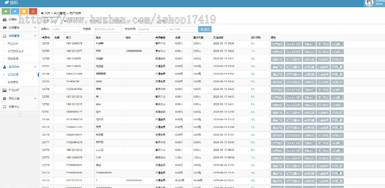Click the name 8888 in row 52785

click(99, 81)
